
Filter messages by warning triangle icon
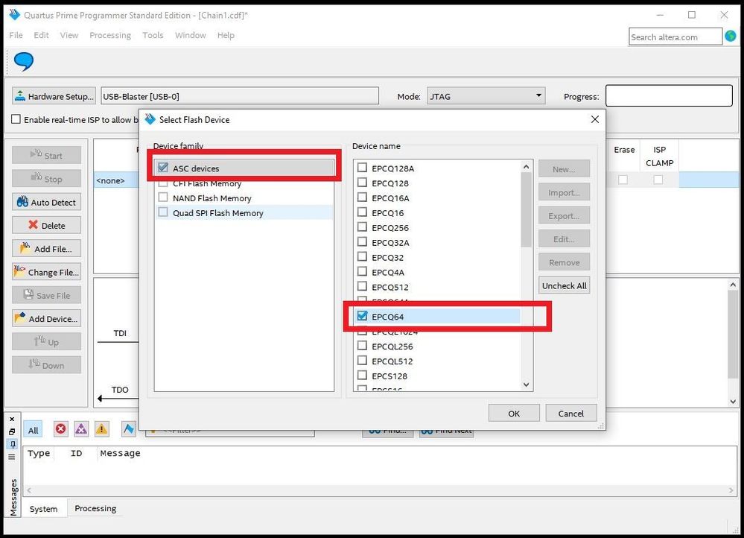[x=101, y=429]
